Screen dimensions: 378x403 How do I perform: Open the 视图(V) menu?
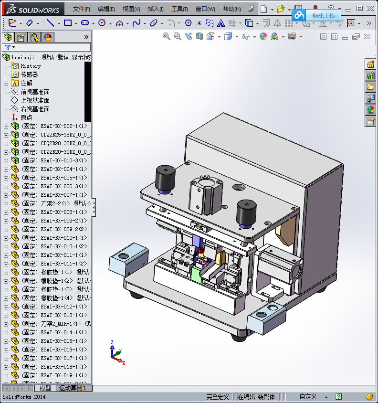[x=131, y=9]
